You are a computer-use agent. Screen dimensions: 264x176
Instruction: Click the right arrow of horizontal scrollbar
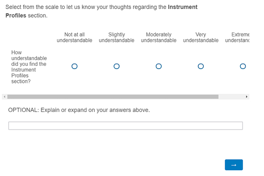pos(247,97)
